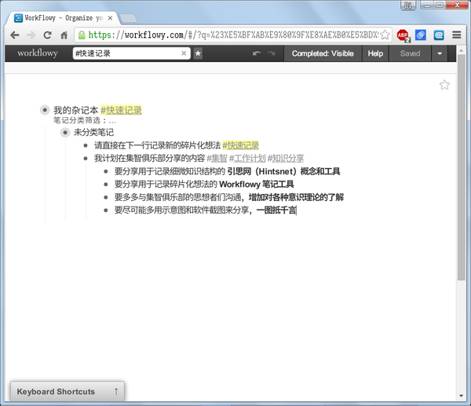Click the scrollbar up arrow

point(461,50)
